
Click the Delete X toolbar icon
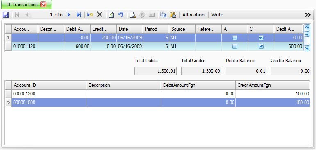100,14
